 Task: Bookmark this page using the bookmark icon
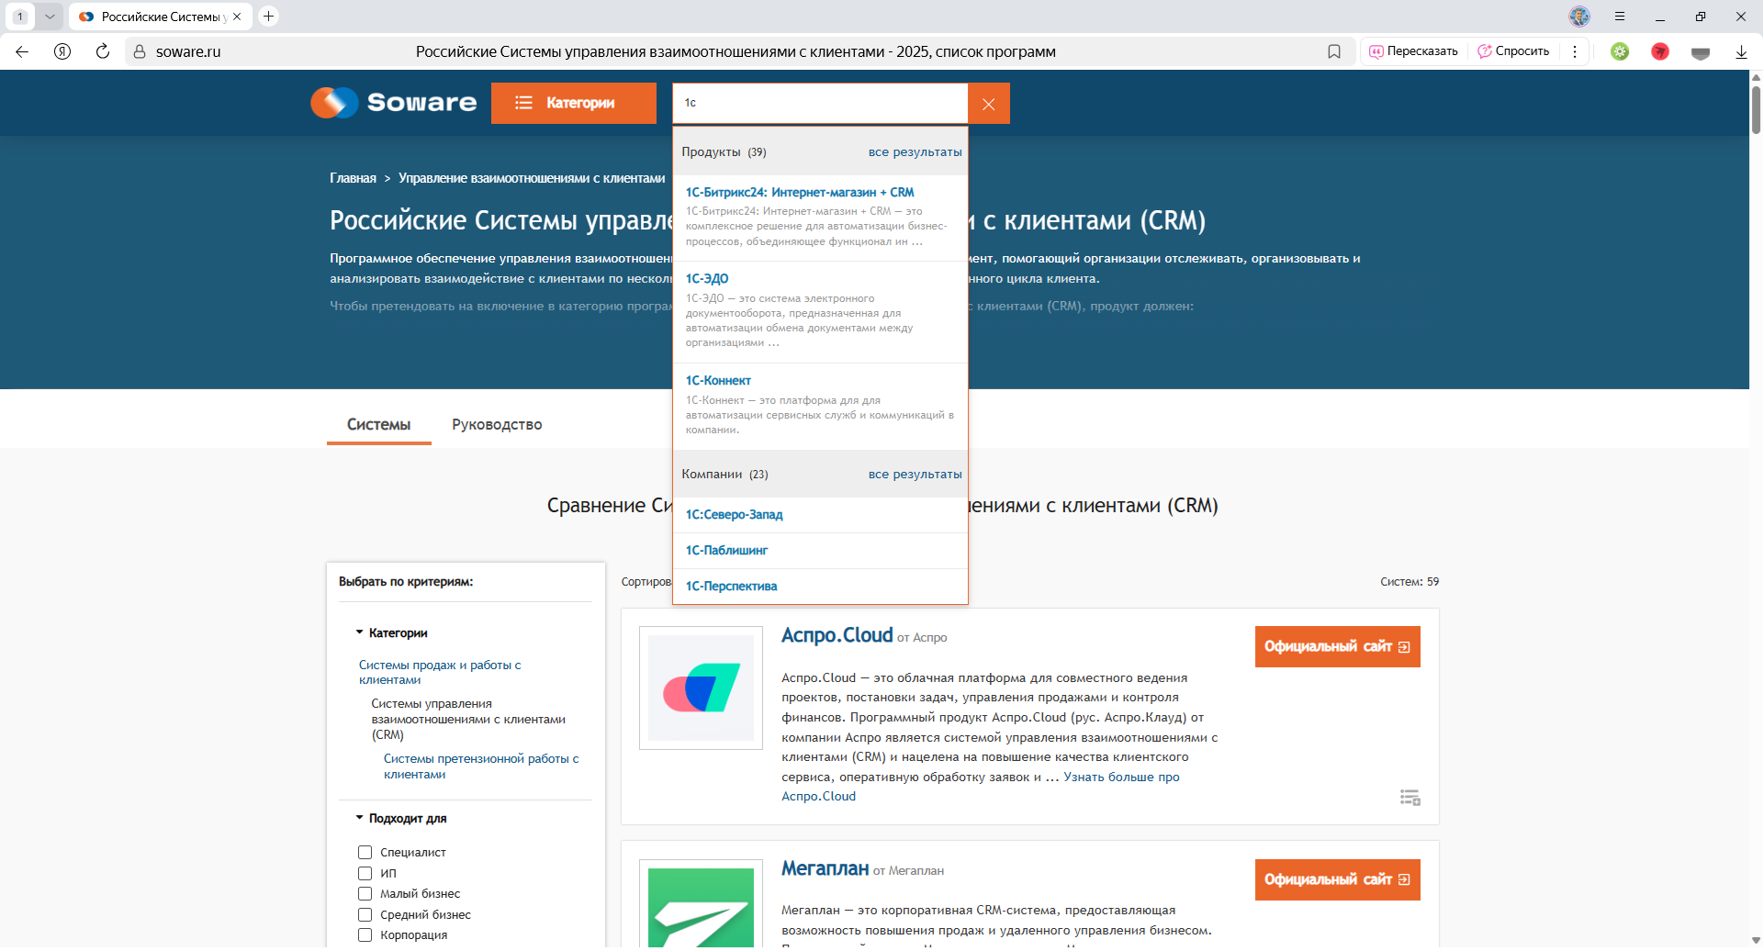[x=1333, y=51]
